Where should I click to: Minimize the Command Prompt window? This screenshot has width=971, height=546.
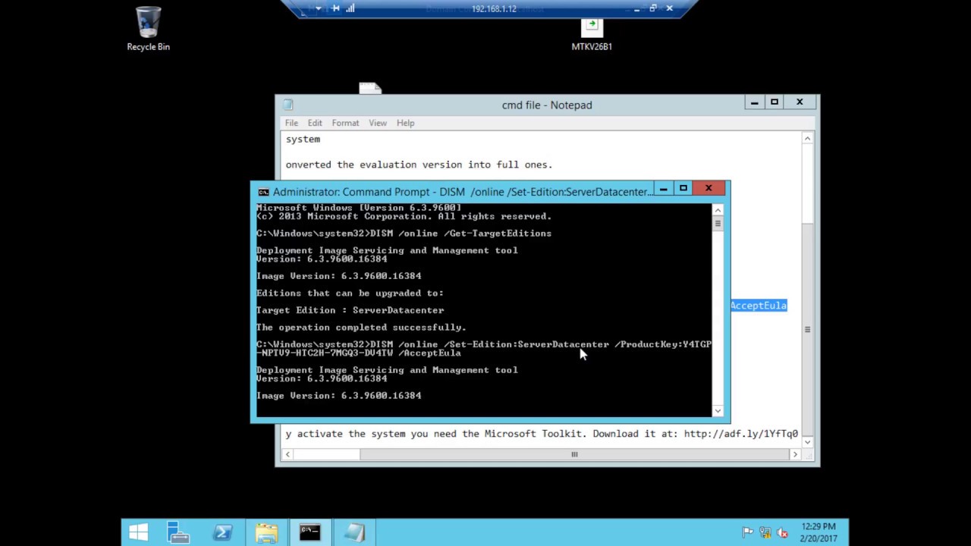[x=663, y=188]
